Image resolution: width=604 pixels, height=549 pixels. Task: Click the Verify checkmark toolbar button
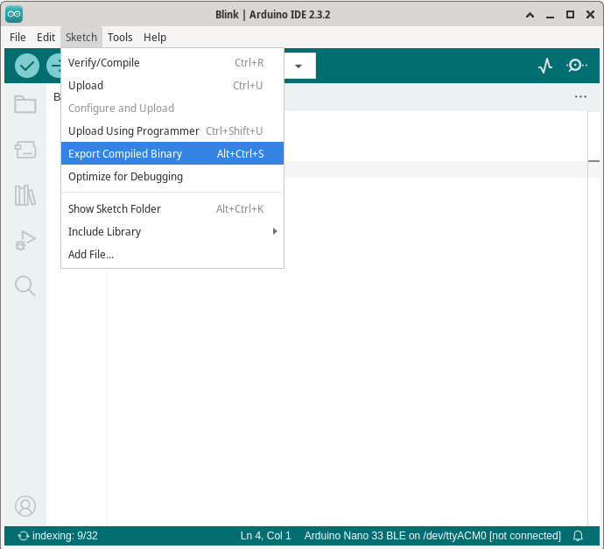tap(27, 66)
